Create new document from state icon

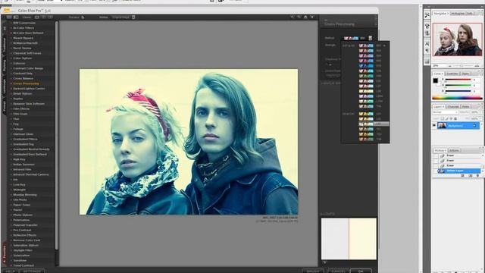(x=463, y=175)
